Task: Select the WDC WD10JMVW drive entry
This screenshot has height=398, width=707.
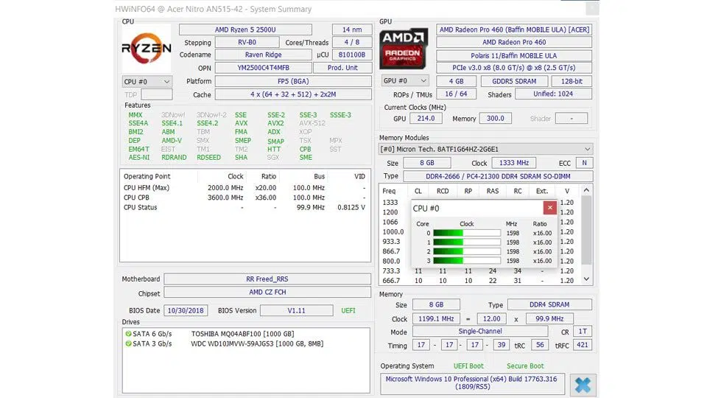Action: click(x=256, y=343)
